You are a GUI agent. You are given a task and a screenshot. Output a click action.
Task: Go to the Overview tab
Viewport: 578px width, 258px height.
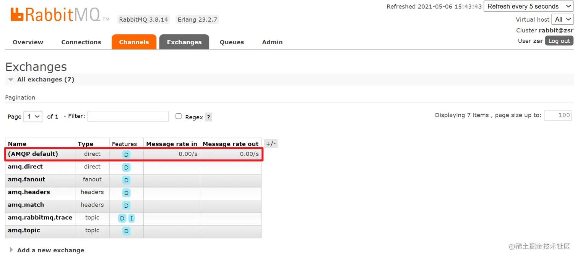point(28,42)
